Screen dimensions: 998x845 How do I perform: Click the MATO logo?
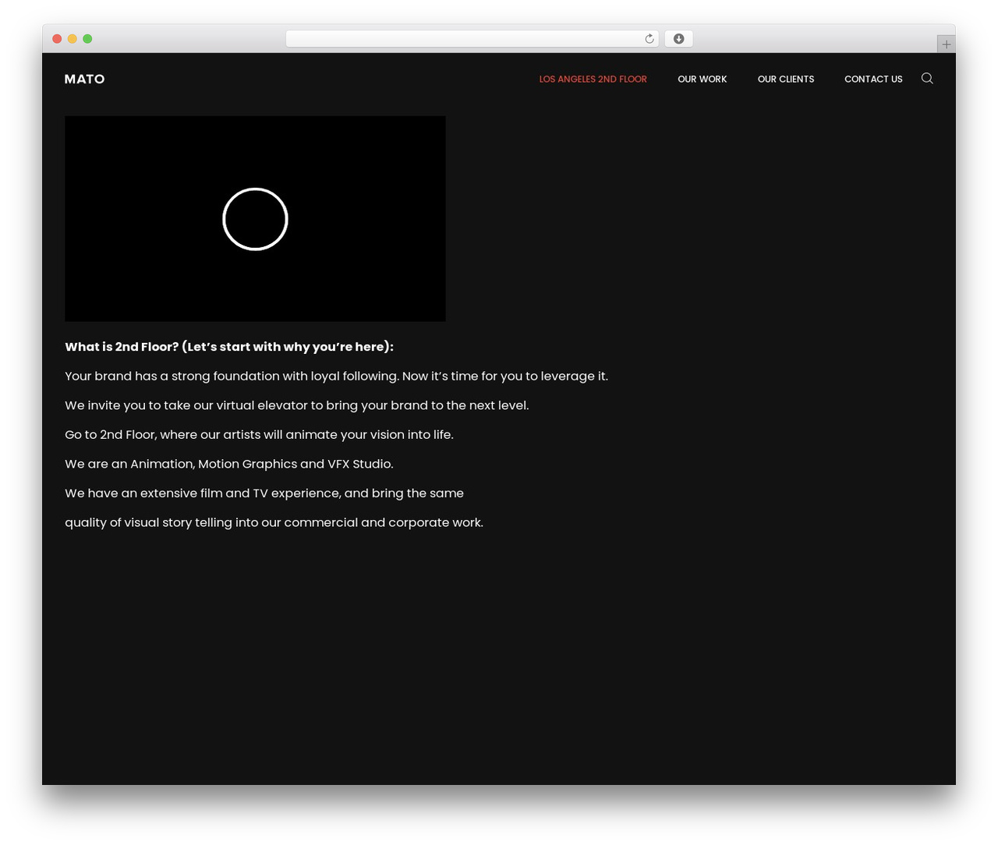[x=85, y=79]
